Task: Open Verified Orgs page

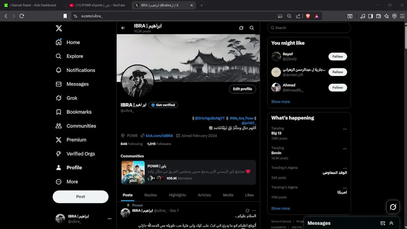Action: [x=75, y=154]
